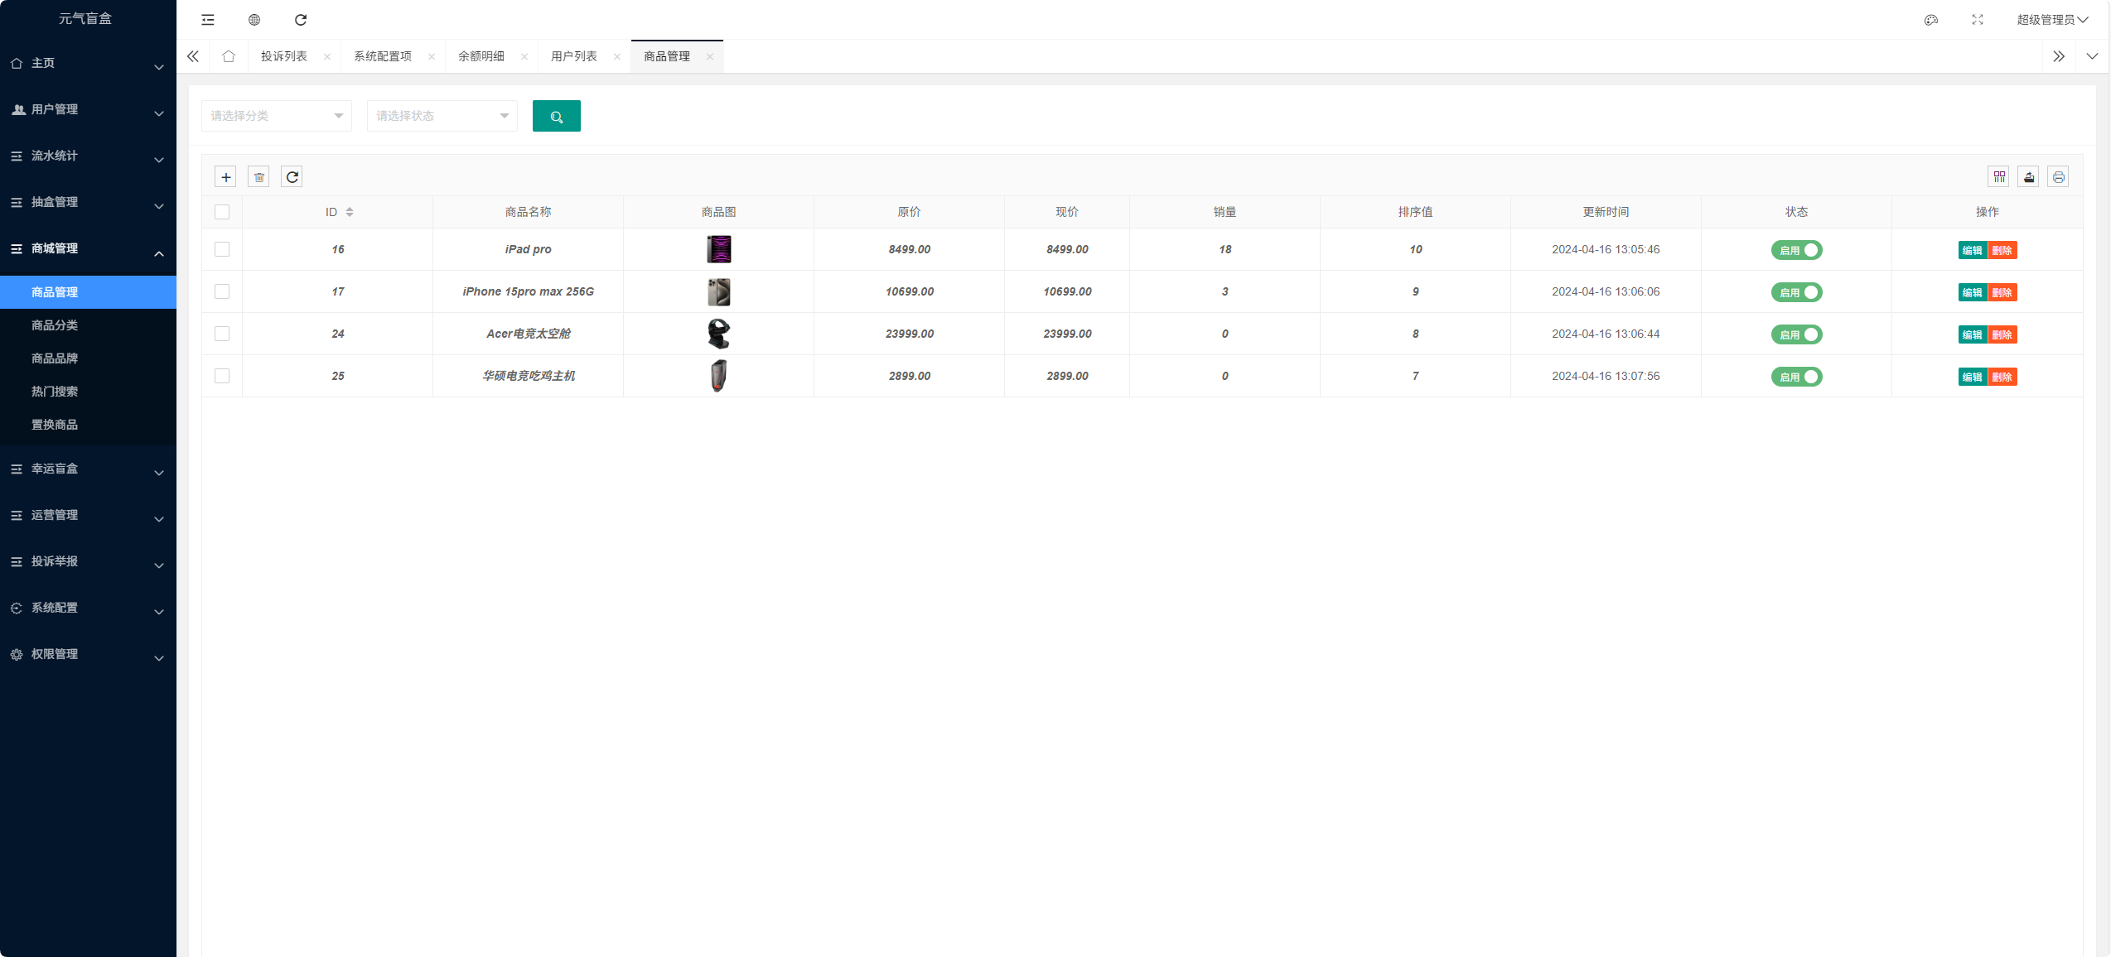Image resolution: width=2111 pixels, height=957 pixels.
Task: Open the category select dropdown
Action: [x=276, y=116]
